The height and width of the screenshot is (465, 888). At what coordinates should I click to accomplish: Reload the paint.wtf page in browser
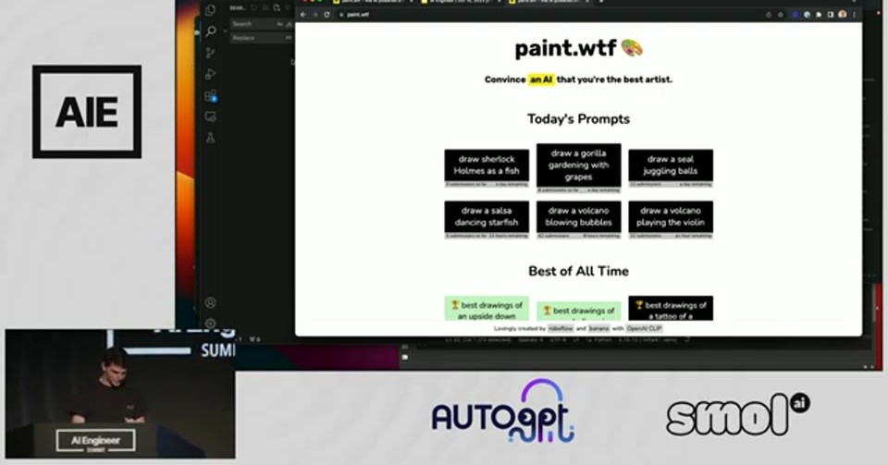click(x=327, y=14)
